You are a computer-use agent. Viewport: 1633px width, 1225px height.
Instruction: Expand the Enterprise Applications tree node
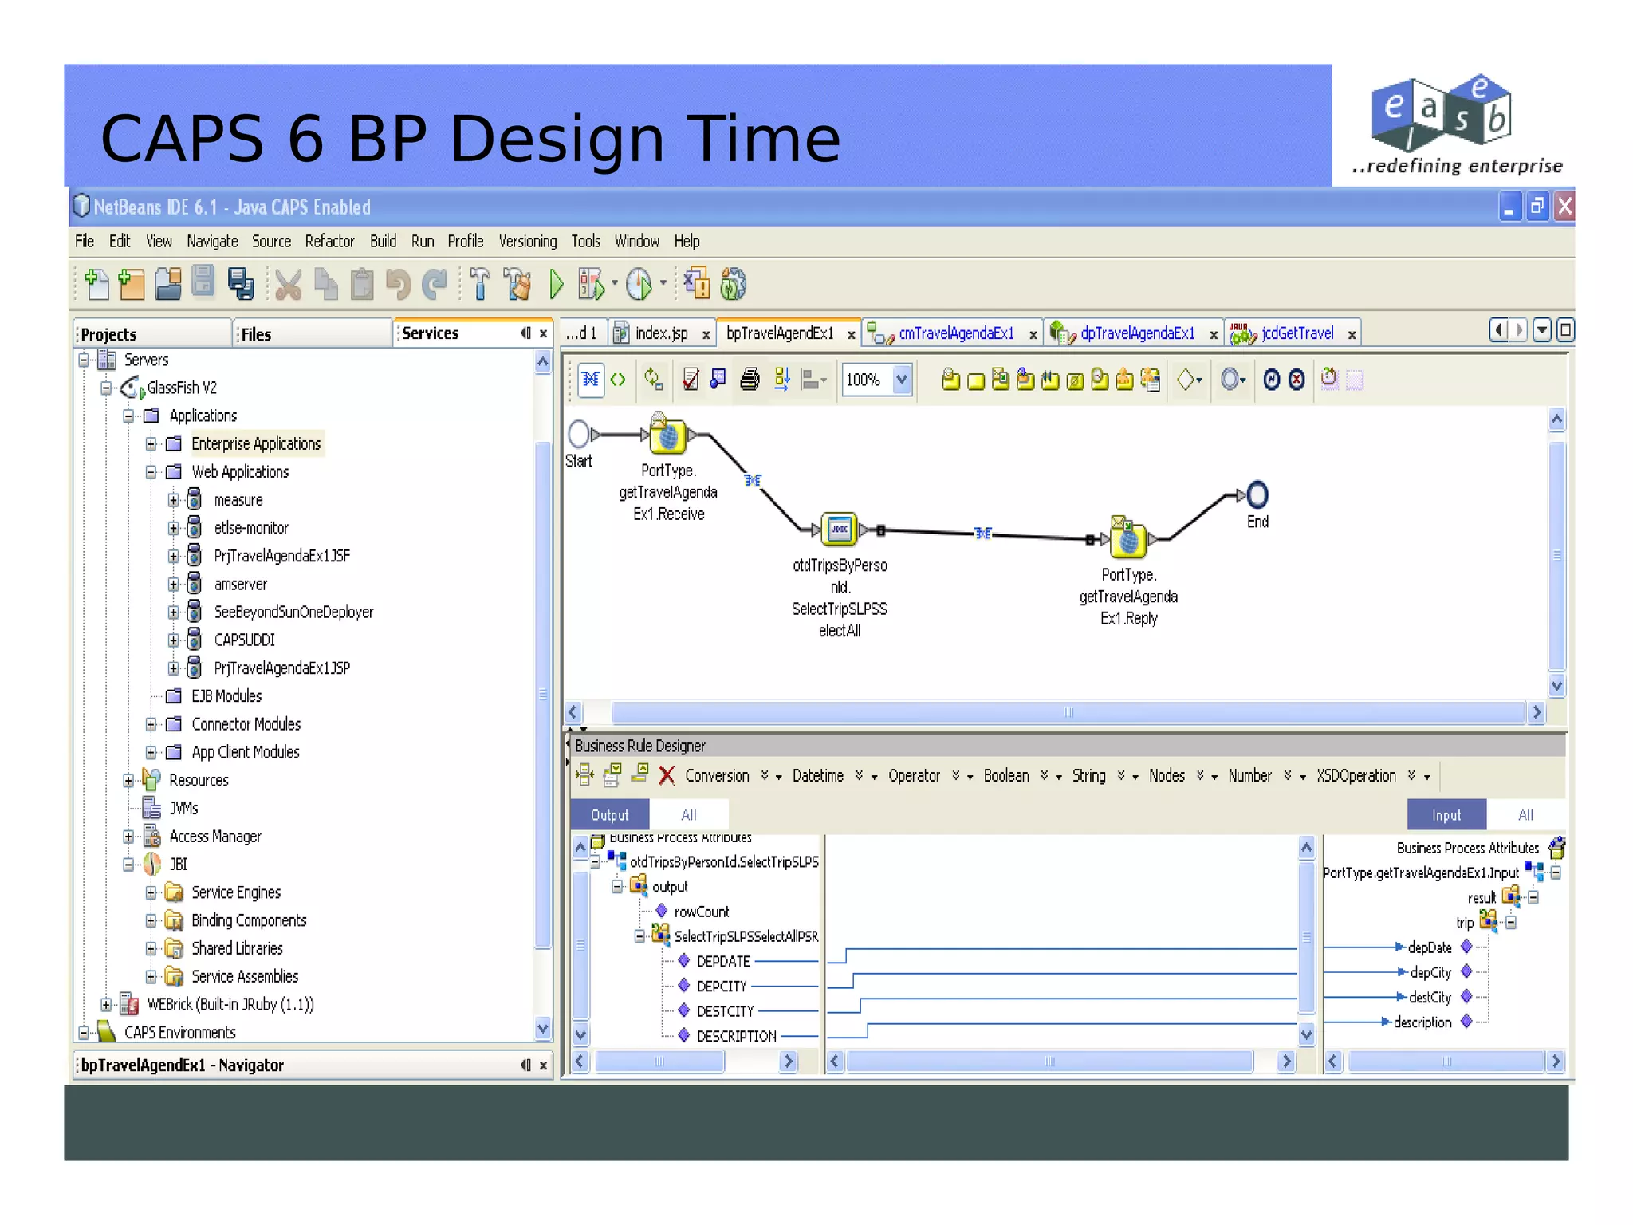pyautogui.click(x=151, y=444)
